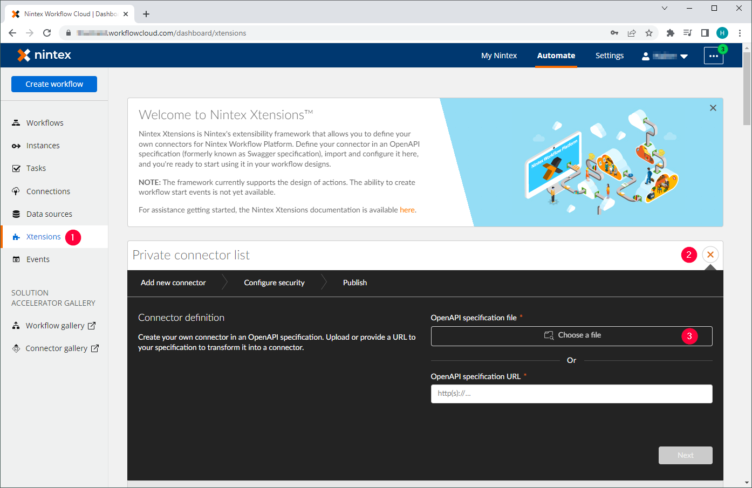The height and width of the screenshot is (488, 752).
Task: Go back in the browser
Action: 12,33
